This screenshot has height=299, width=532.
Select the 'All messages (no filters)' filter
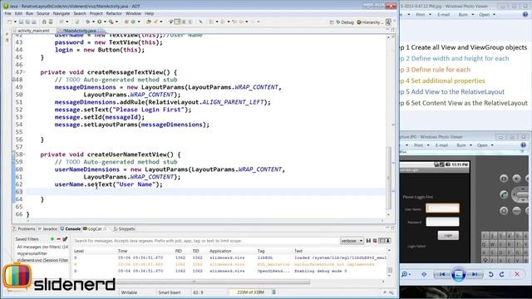(42, 247)
